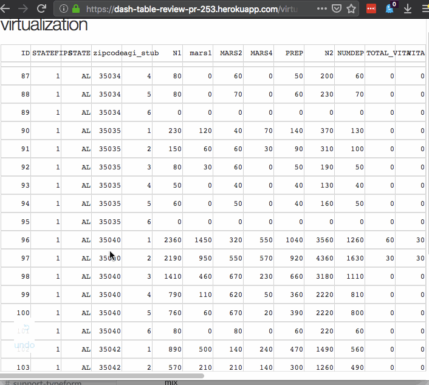Go forward with the browser arrow
This screenshot has width=429, height=385.
point(23,9)
